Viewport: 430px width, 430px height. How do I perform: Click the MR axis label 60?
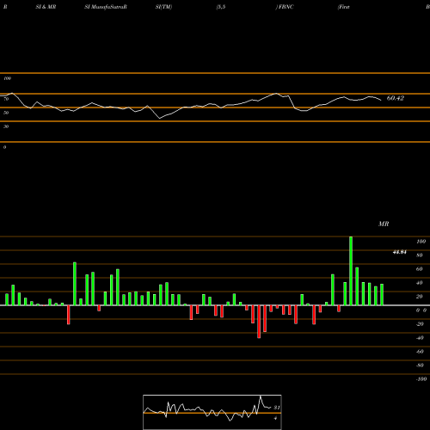click(420, 269)
